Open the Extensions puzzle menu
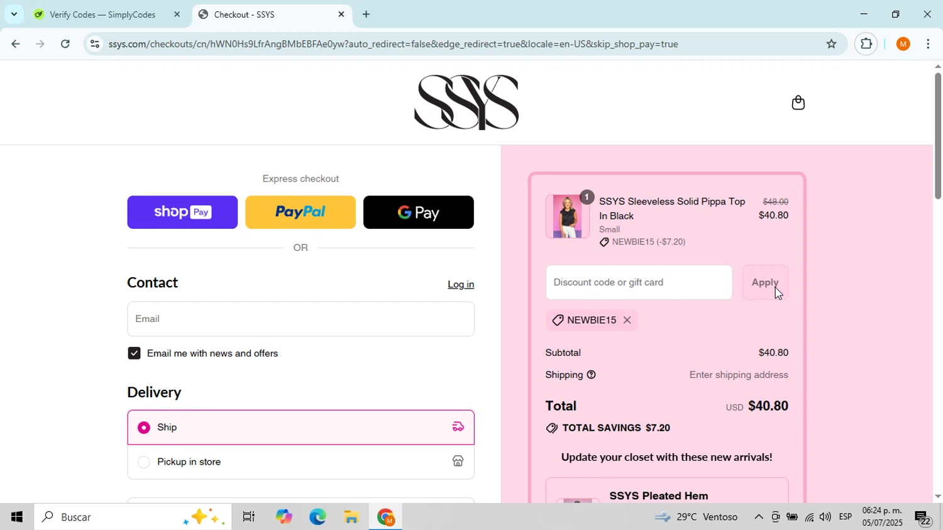Screen dimensions: 943x530 click(866, 44)
